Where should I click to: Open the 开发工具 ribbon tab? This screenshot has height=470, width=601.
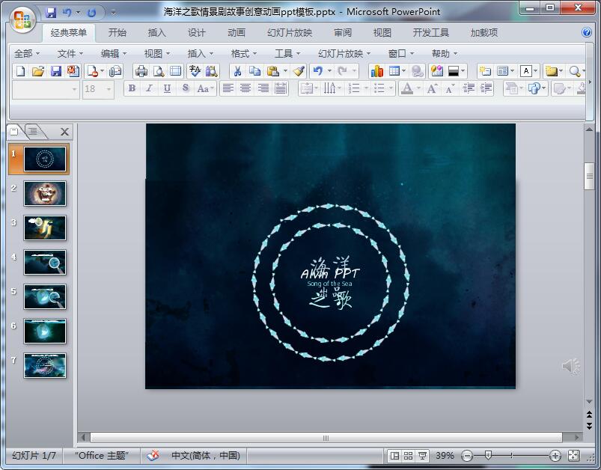point(431,33)
